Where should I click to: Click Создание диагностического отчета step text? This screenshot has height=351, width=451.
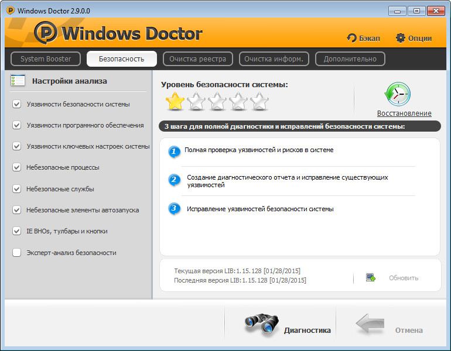click(288, 181)
